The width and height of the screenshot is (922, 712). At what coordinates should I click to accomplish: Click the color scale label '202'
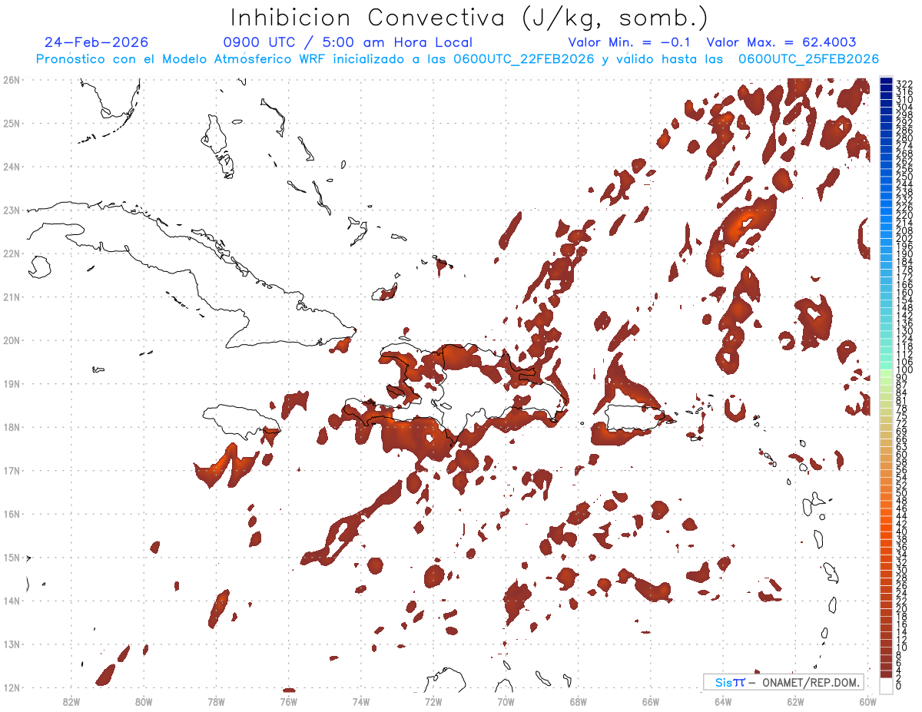coord(904,238)
